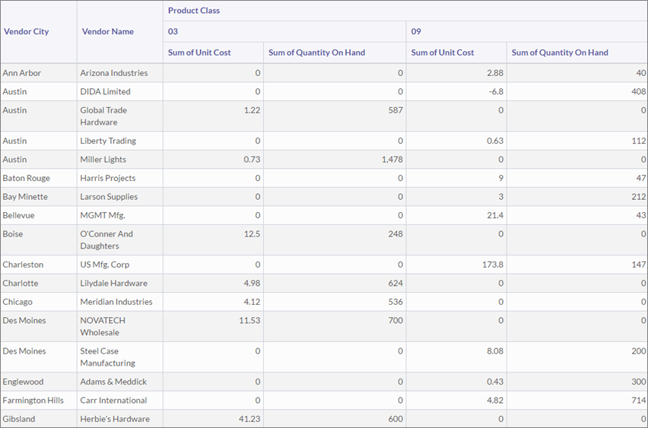Click Sum of Unit Cost header under 03

coord(199,52)
